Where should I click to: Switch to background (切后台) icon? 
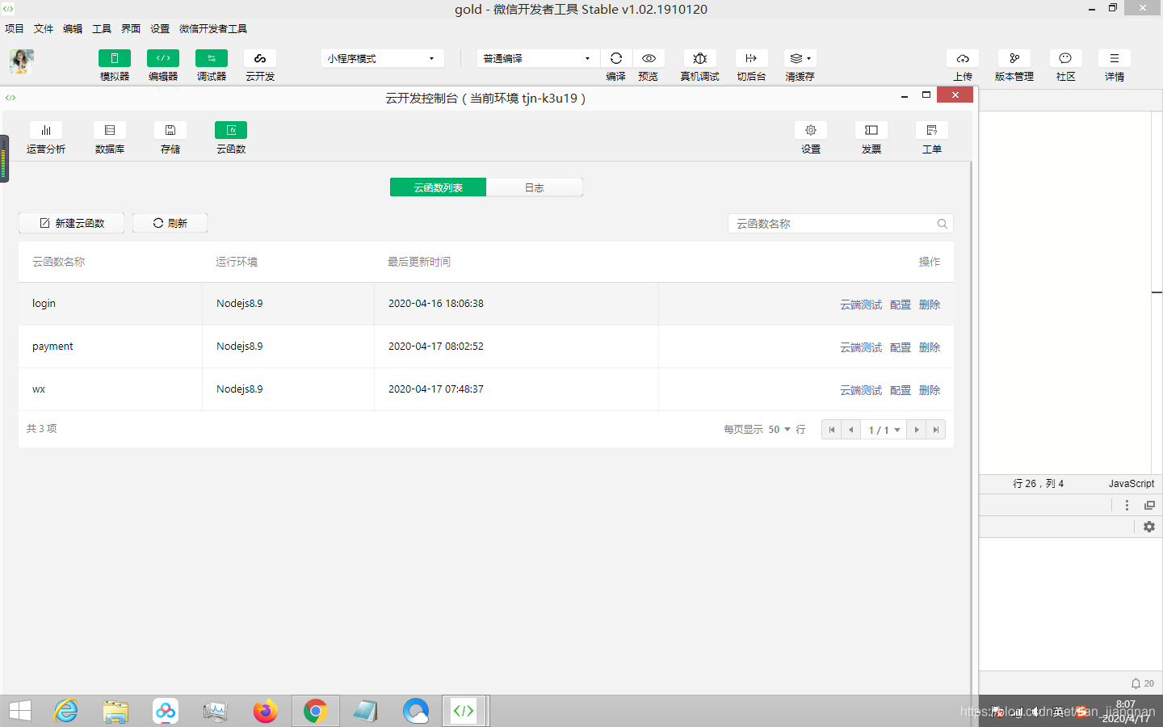tap(751, 58)
